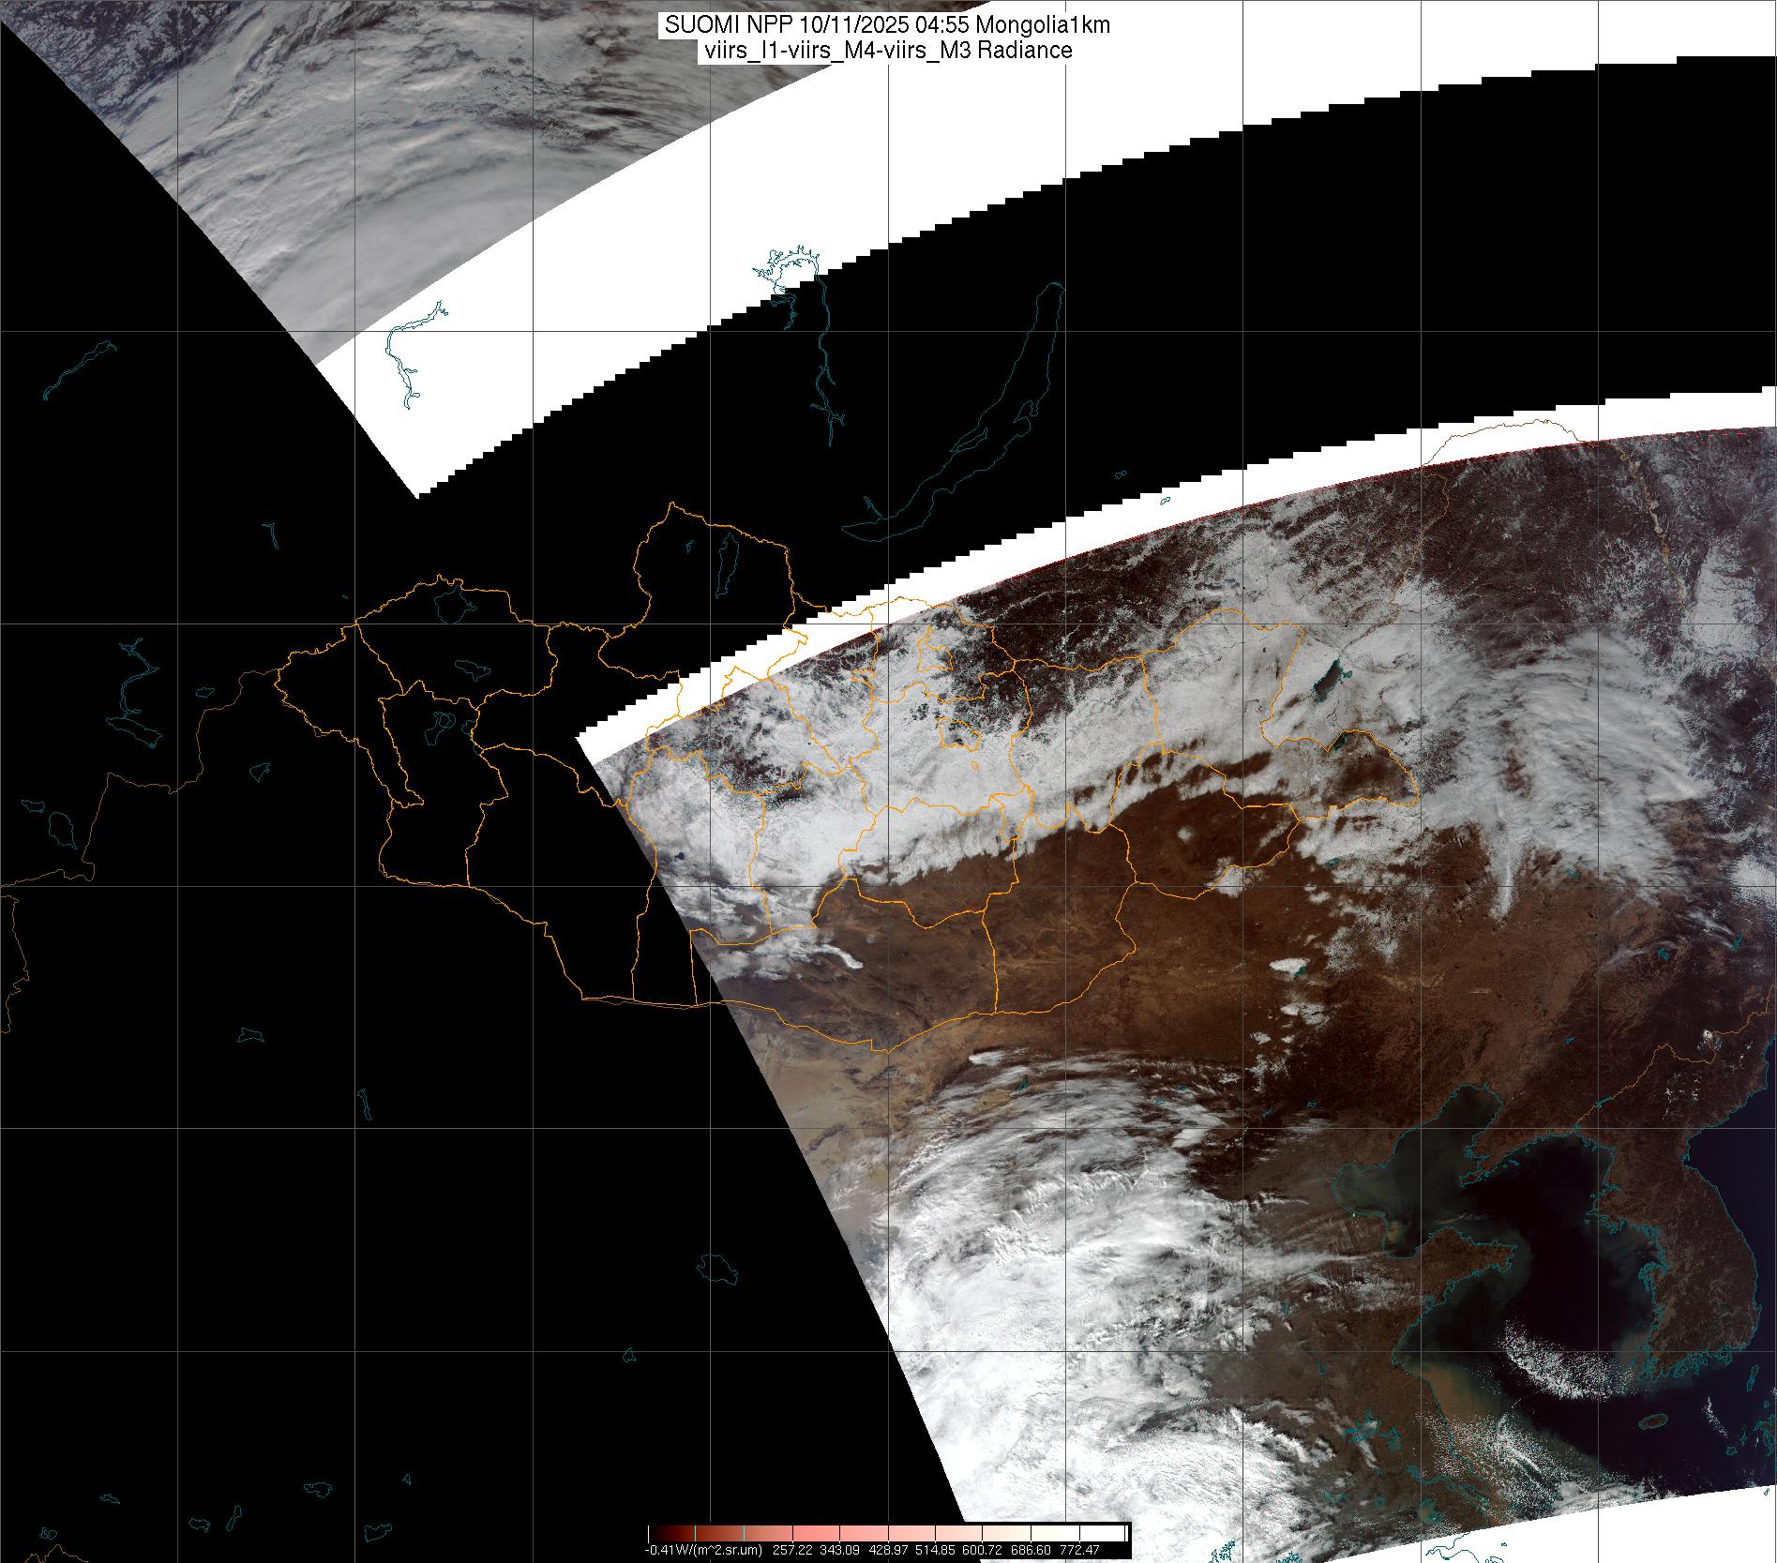Point at the 600.72 colorbar value
Image resolution: width=1777 pixels, height=1563 pixels.
981,1550
